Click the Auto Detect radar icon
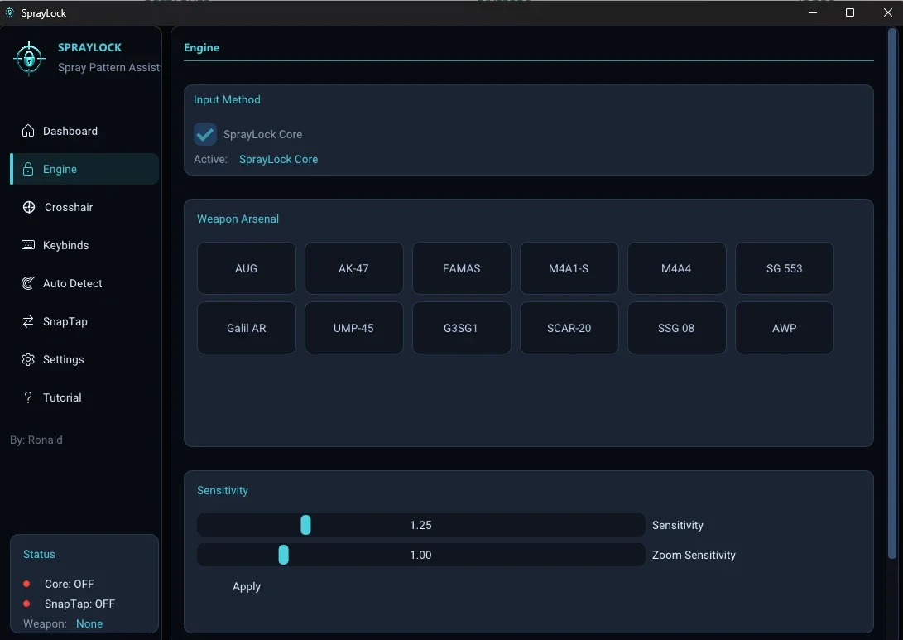The image size is (903, 640). coord(28,283)
